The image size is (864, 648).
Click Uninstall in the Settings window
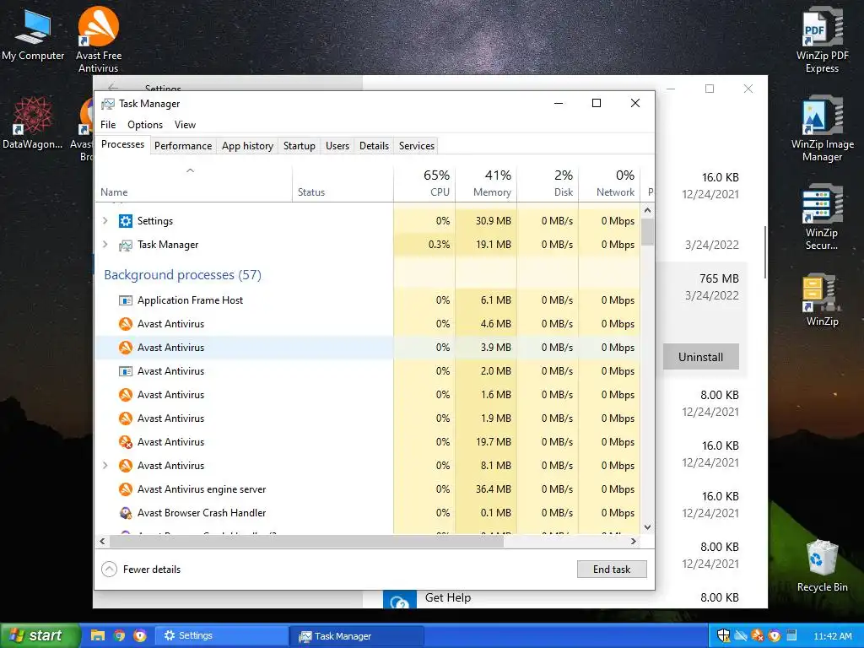700,357
